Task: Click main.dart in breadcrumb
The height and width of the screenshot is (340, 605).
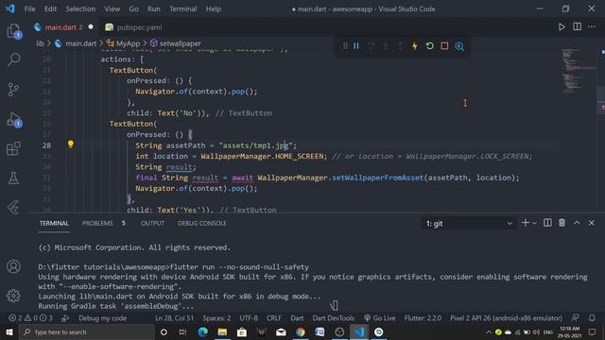Action: [76, 43]
